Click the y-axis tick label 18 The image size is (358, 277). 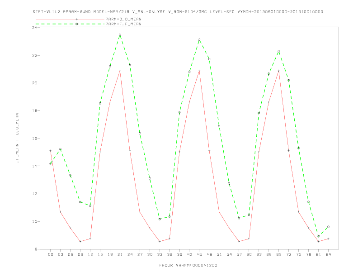[x=35, y=110]
